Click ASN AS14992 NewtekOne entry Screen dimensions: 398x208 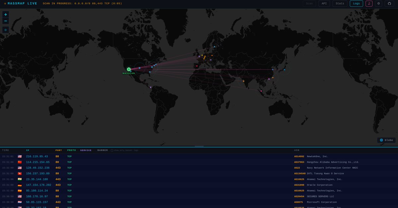(x=311, y=156)
